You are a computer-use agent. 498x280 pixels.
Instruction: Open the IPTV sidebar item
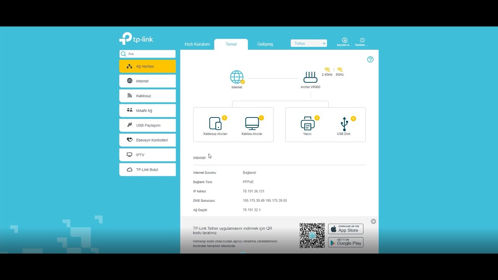pyautogui.click(x=147, y=155)
